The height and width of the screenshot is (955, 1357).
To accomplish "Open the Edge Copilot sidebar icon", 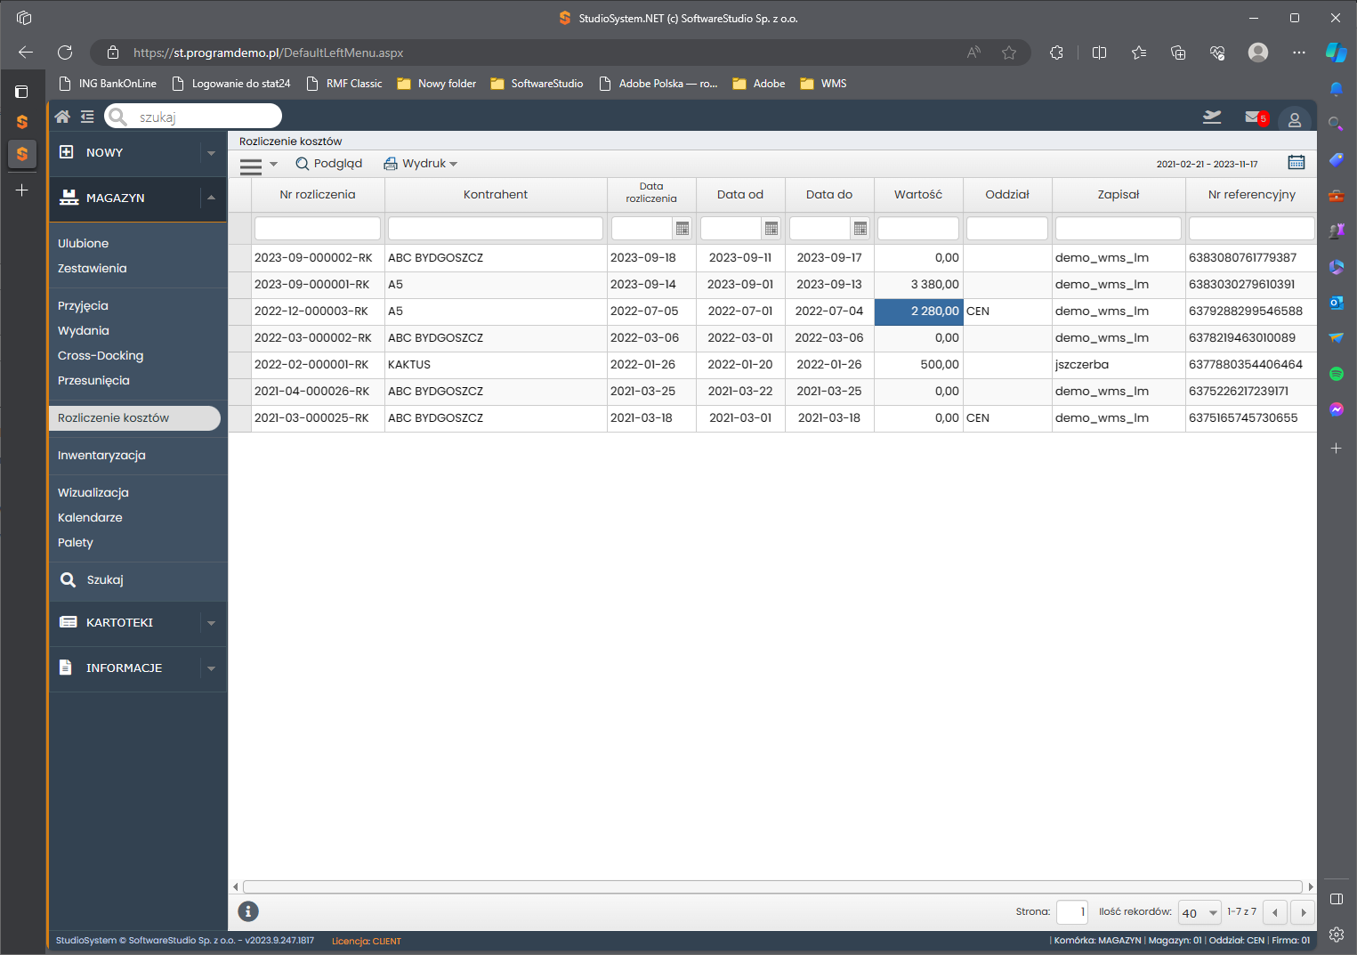I will click(1336, 53).
